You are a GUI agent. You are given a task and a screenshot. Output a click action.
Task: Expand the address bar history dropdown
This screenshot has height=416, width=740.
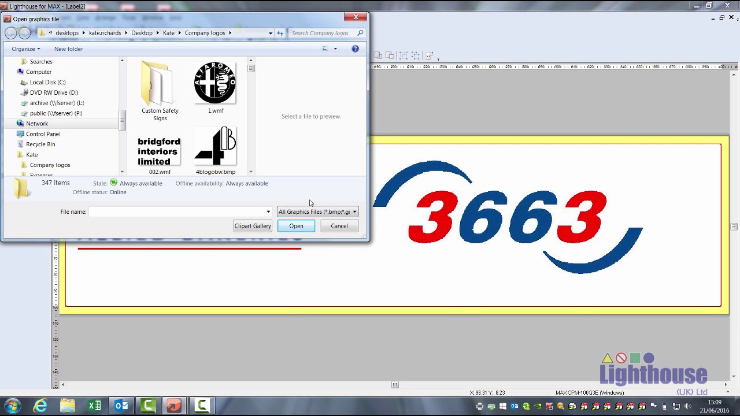click(x=270, y=33)
